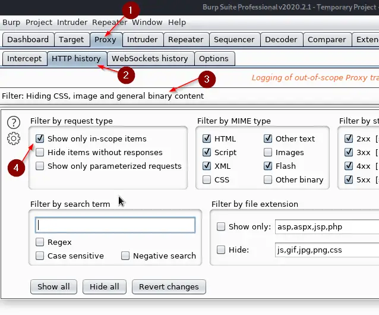The width and height of the screenshot is (379, 315).
Task: Click the out-of-scope logging notice
Action: tap(315, 78)
